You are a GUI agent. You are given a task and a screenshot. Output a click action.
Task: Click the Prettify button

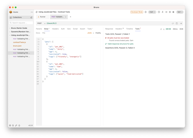98,33
